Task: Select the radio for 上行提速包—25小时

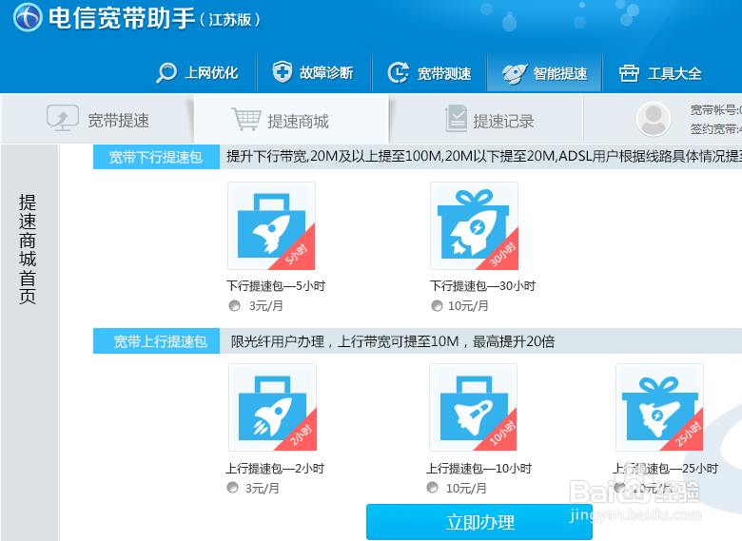Action: pos(619,488)
